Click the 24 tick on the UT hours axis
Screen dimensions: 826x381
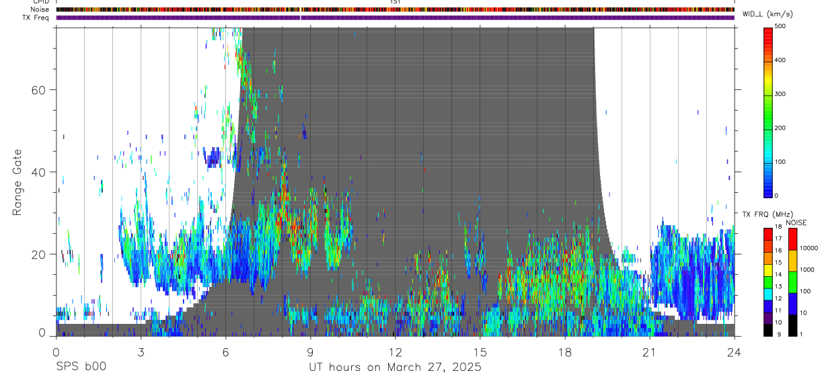pos(734,351)
